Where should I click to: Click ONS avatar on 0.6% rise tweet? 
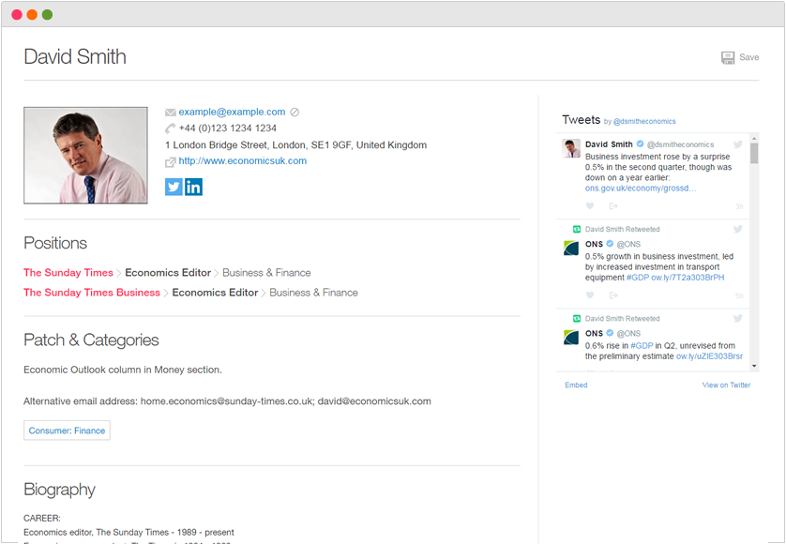(x=571, y=338)
